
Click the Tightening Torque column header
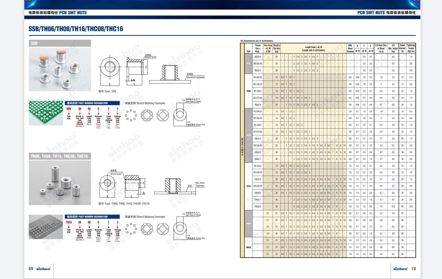(411, 48)
